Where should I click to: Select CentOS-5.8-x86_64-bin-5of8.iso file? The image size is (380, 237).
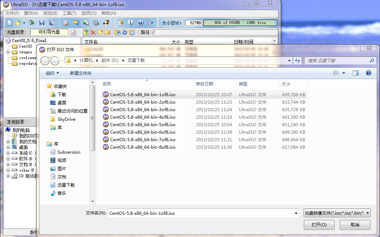(x=204, y=125)
